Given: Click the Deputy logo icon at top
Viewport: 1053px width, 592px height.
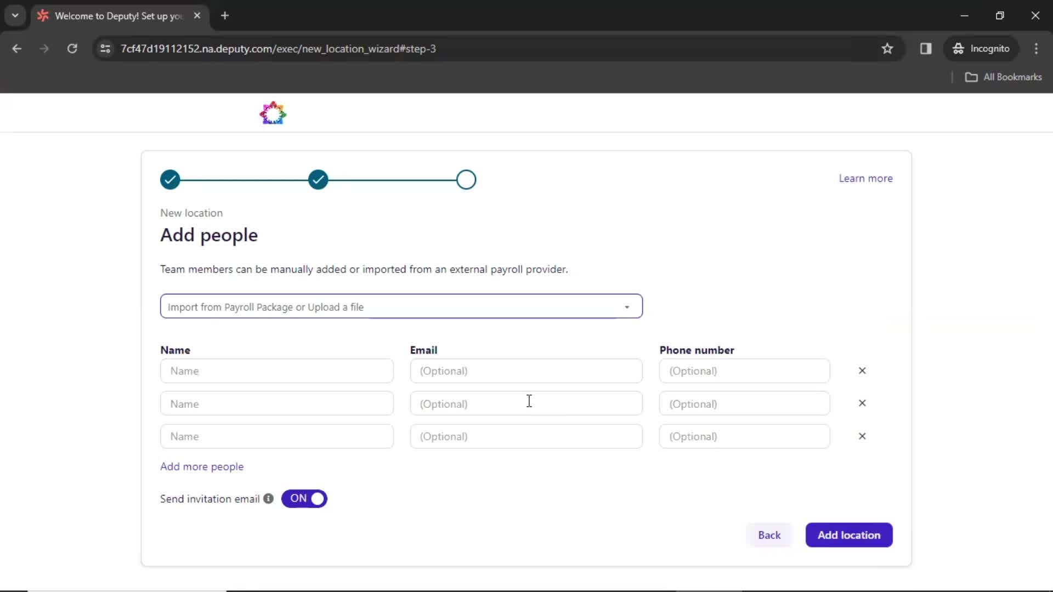Looking at the screenshot, I should (x=273, y=113).
